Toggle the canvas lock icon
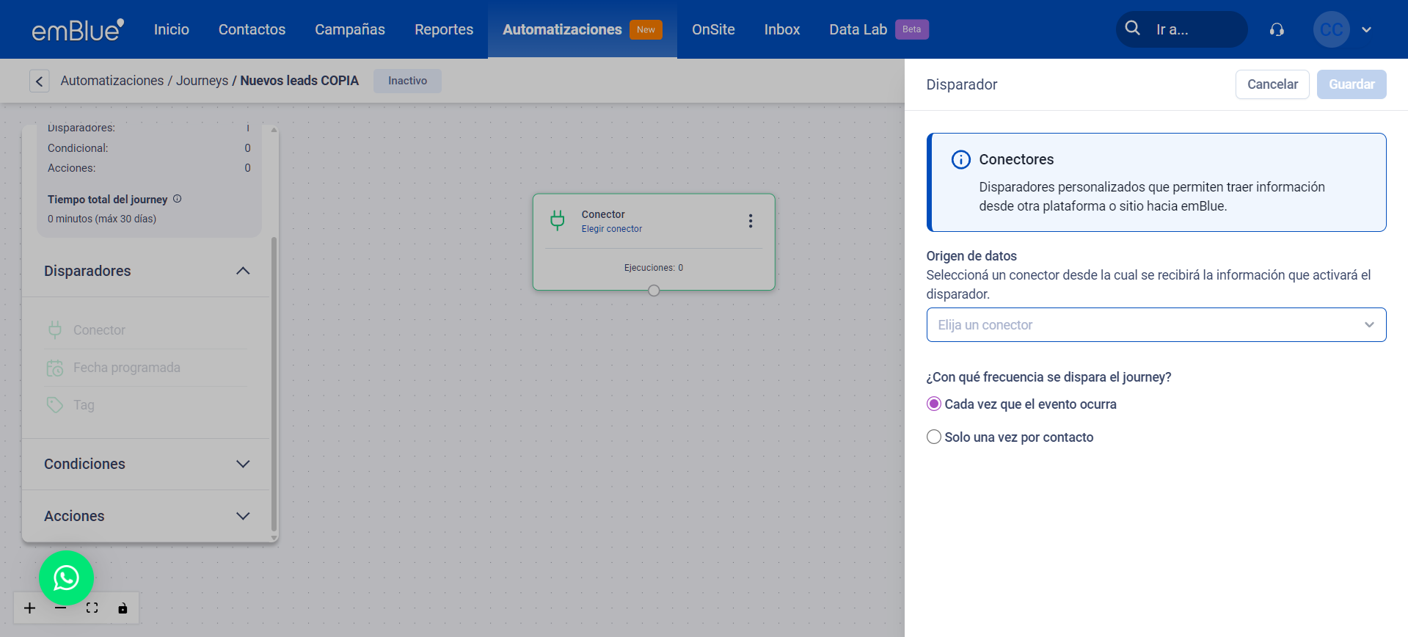Screen dimensions: 1408x637 tap(123, 608)
